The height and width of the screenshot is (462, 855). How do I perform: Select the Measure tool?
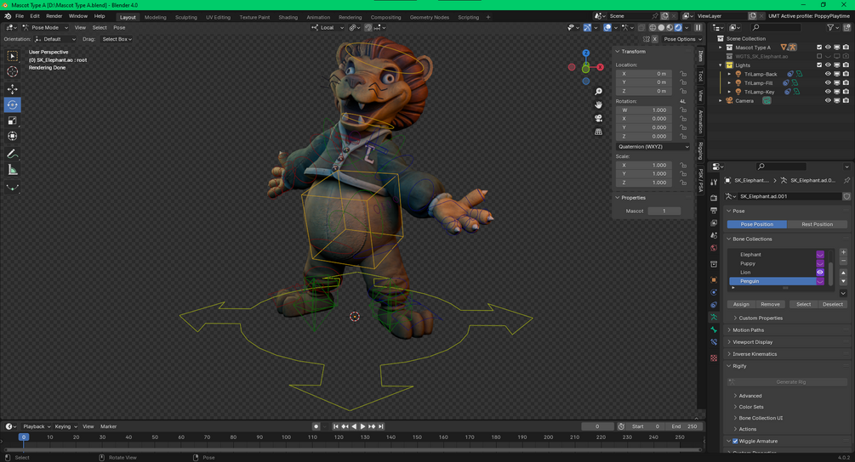12,171
